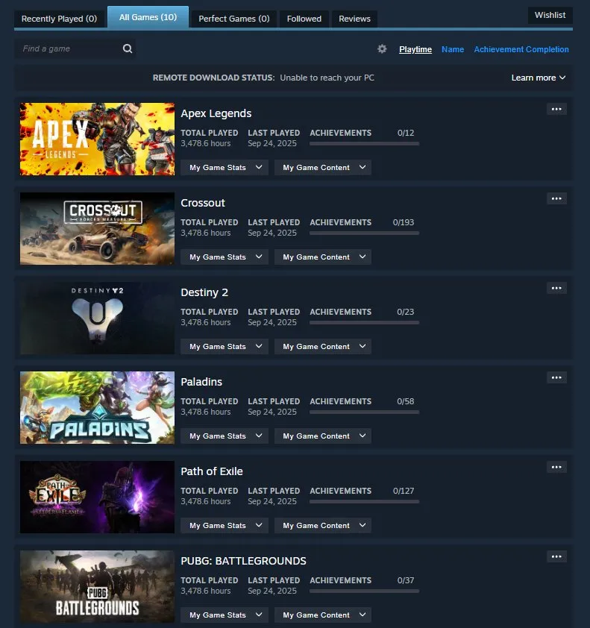590x628 pixels.
Task: Open the Crossout title link
Action: (x=203, y=203)
